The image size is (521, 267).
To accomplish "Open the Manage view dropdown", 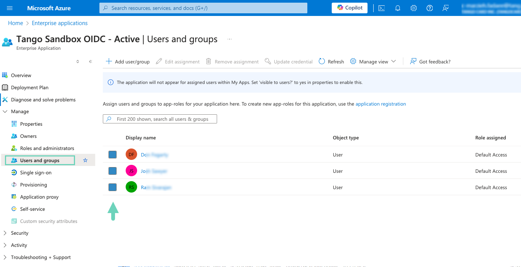I will tap(373, 62).
